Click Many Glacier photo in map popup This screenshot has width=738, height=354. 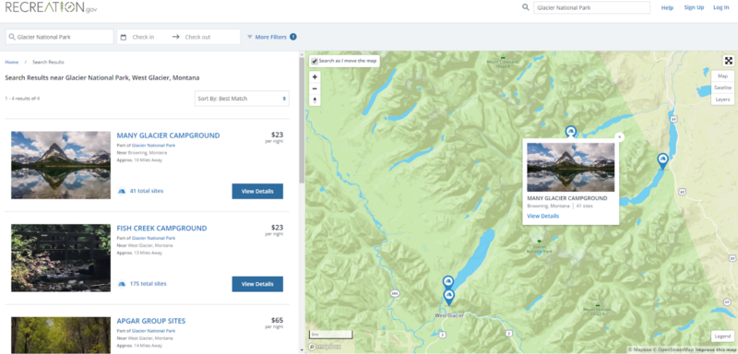click(x=570, y=167)
